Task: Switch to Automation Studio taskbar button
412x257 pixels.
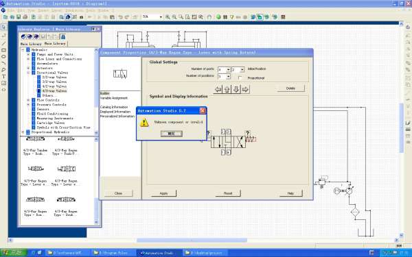Action: (159, 253)
